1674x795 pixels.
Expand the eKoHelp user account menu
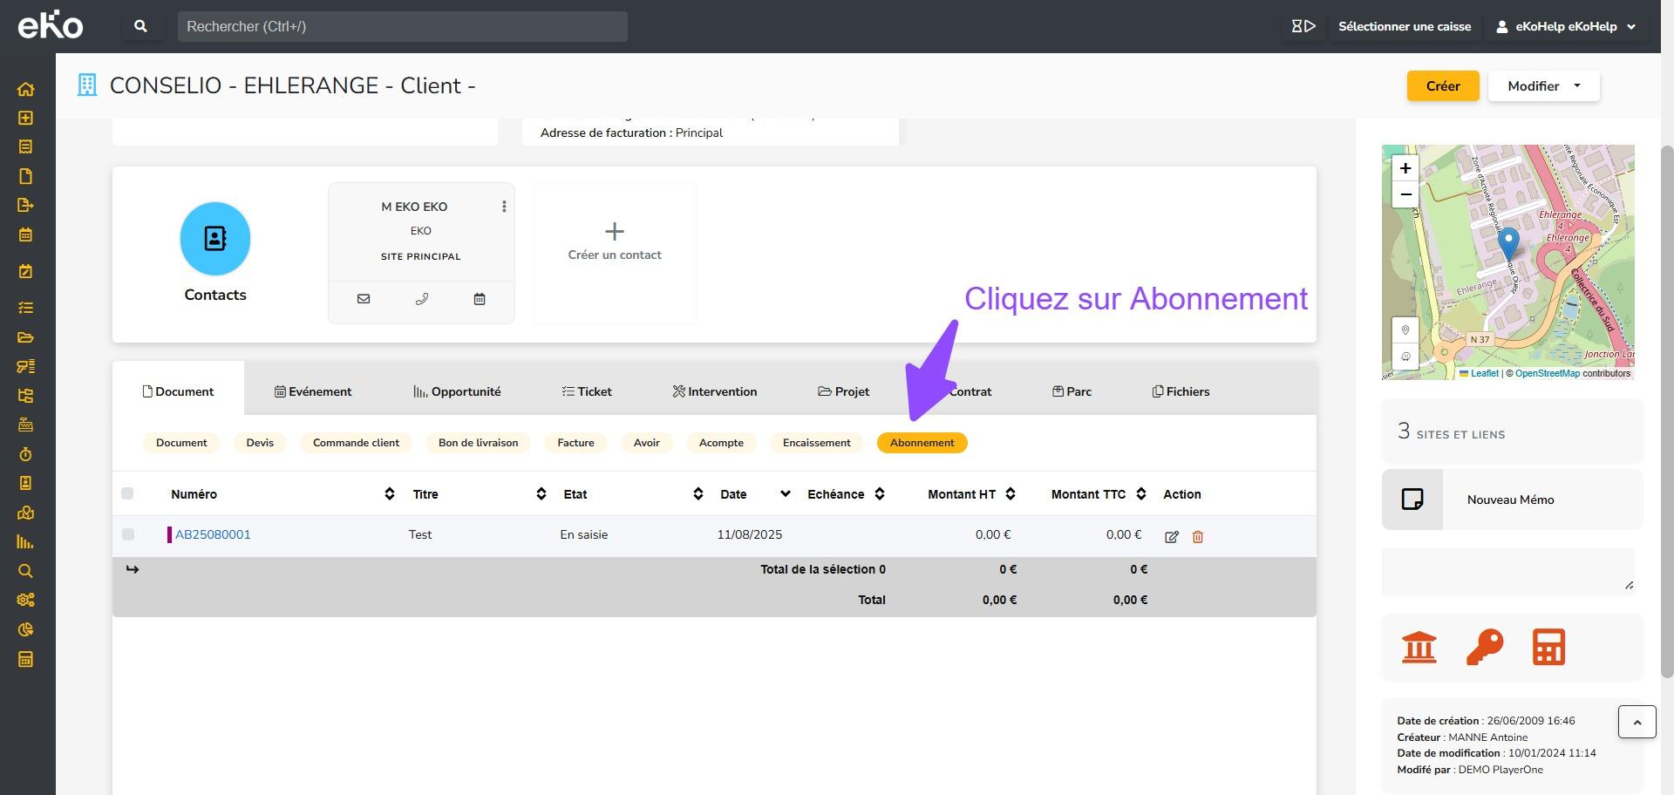[1566, 26]
